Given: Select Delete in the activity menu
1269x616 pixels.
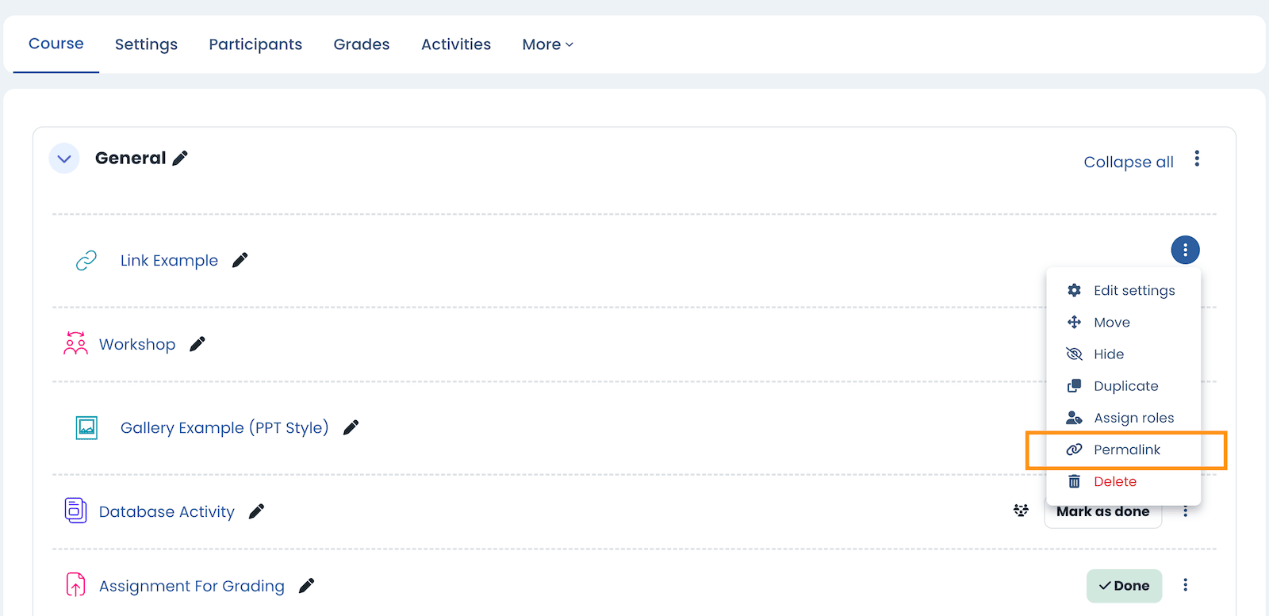Looking at the screenshot, I should tap(1114, 481).
